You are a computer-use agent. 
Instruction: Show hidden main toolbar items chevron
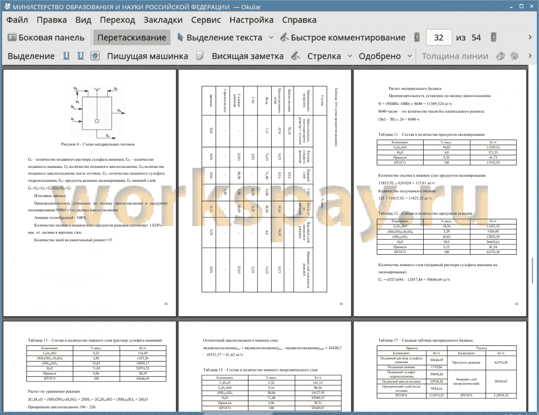[x=530, y=37]
